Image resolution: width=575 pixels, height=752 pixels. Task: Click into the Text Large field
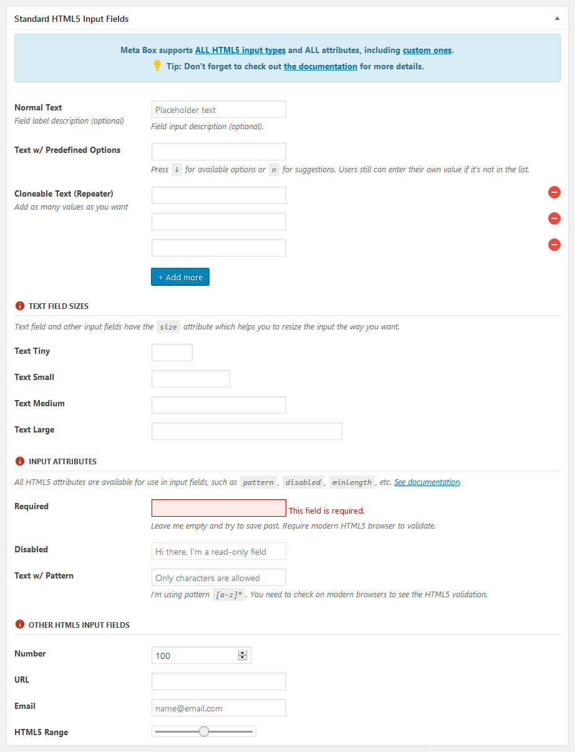[x=246, y=431]
